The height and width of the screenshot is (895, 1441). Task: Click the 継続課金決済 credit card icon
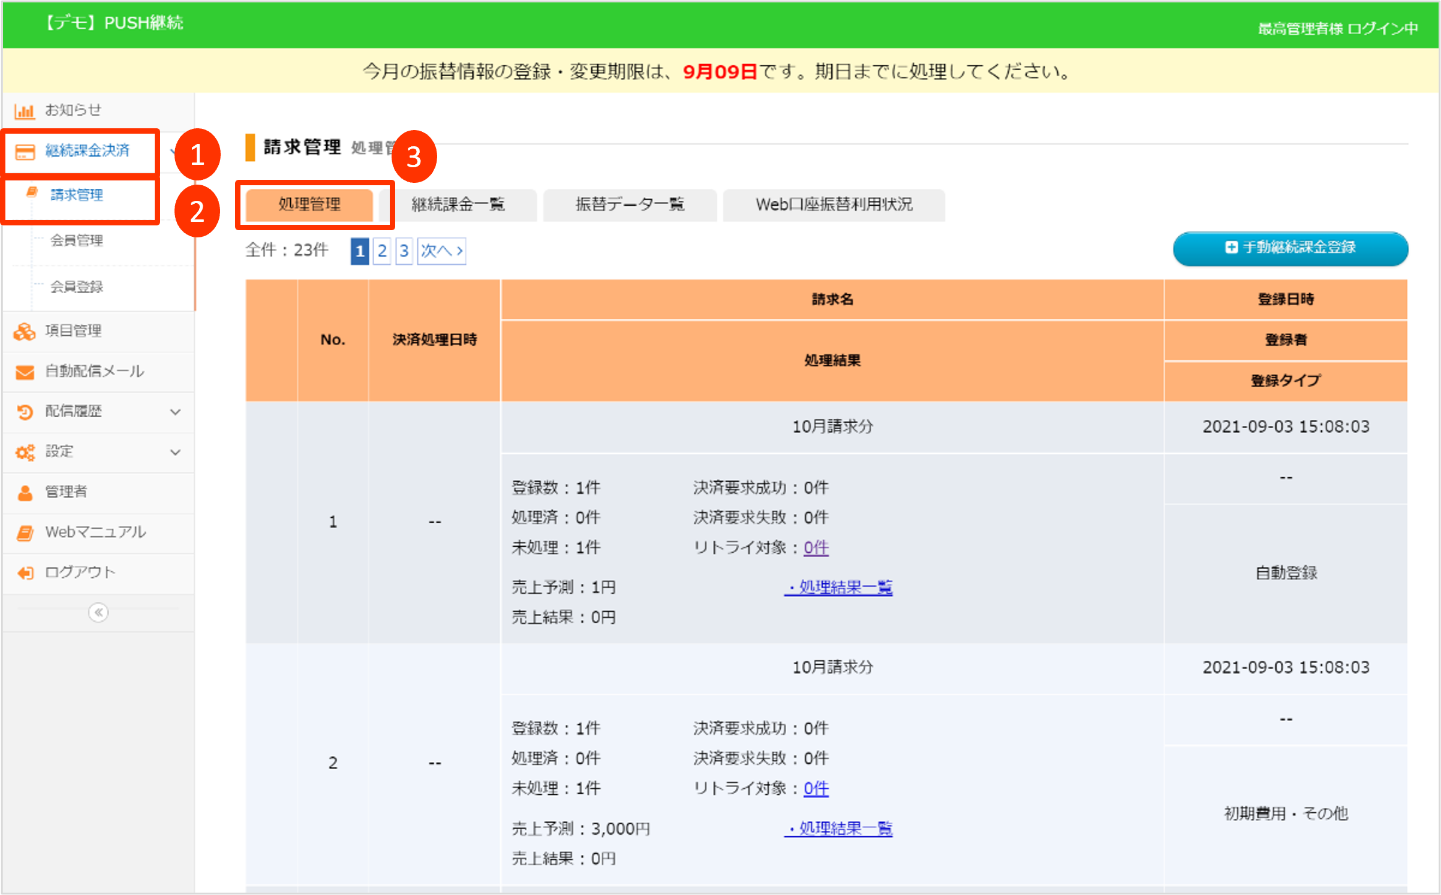tap(25, 152)
